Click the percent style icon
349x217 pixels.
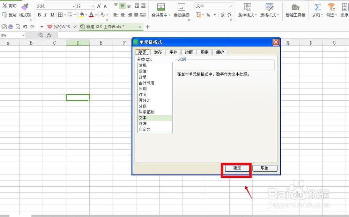tap(208, 15)
